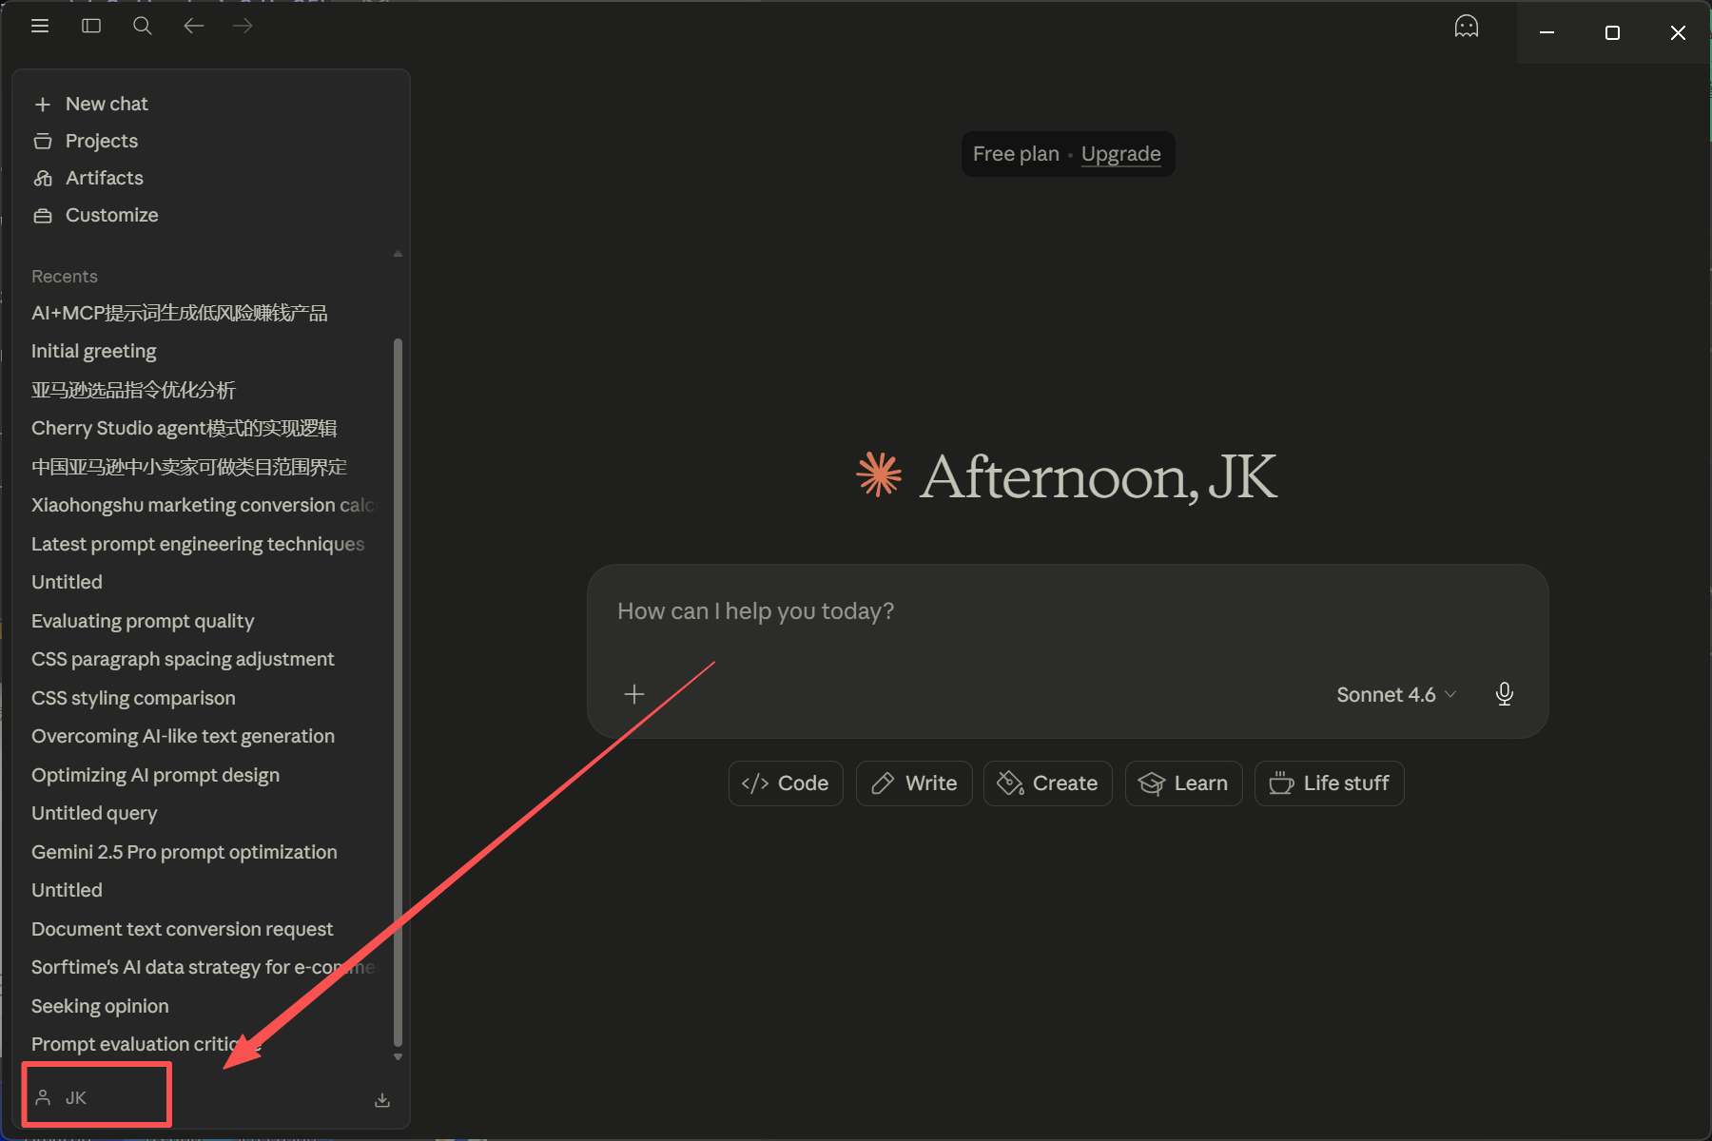Select the Life stuff suggestion button
Image resolution: width=1712 pixels, height=1141 pixels.
[1329, 783]
